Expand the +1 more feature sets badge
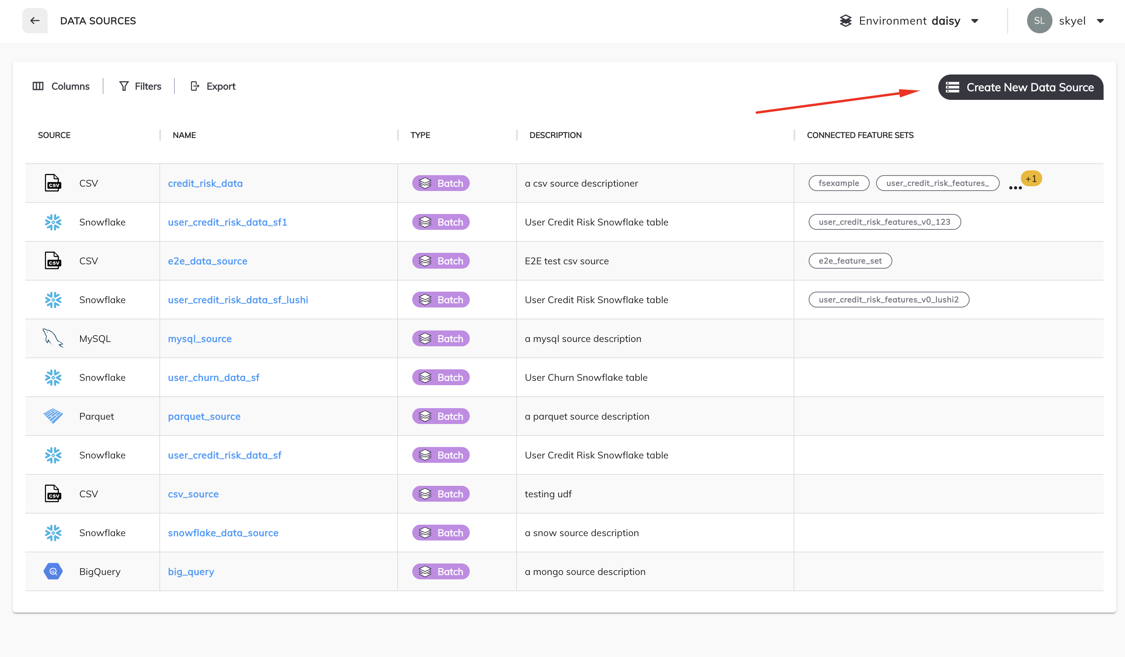This screenshot has width=1125, height=657. coord(1031,179)
